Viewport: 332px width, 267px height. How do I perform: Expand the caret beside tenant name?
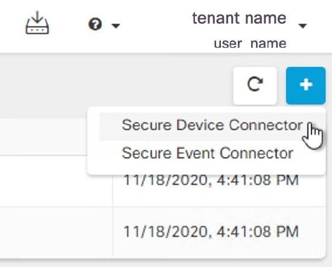pos(302,26)
